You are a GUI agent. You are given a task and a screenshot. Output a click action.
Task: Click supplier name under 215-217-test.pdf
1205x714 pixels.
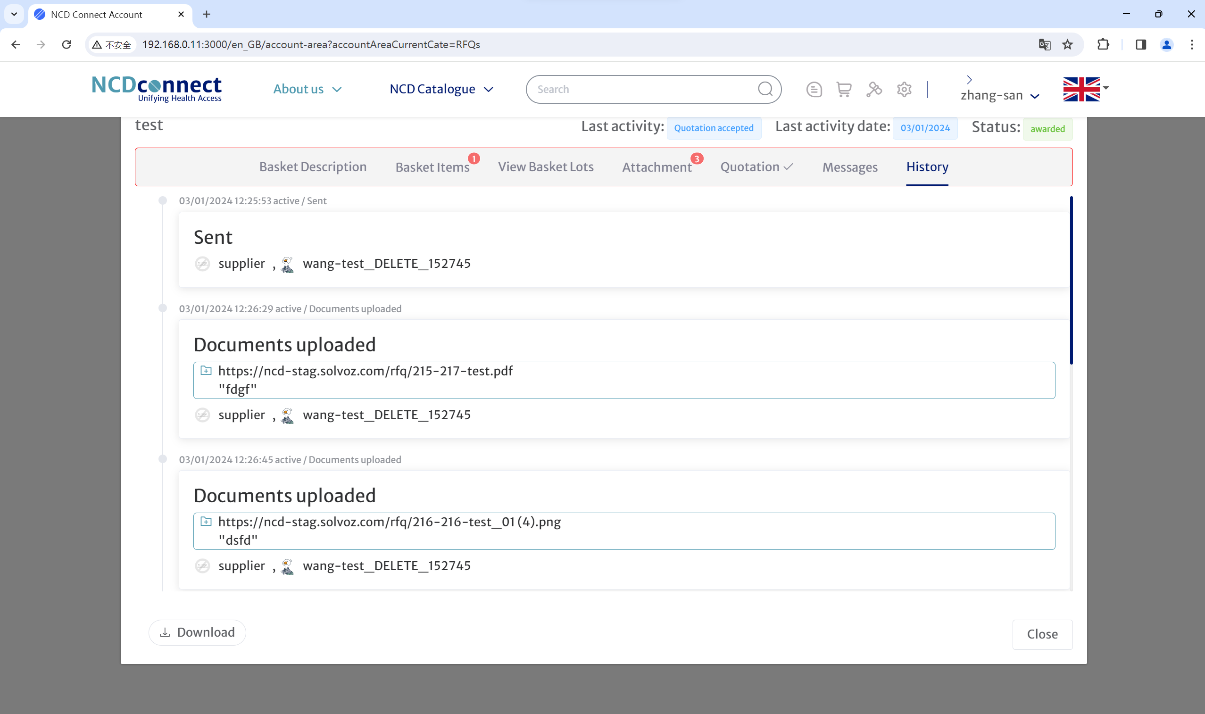pyautogui.click(x=241, y=415)
